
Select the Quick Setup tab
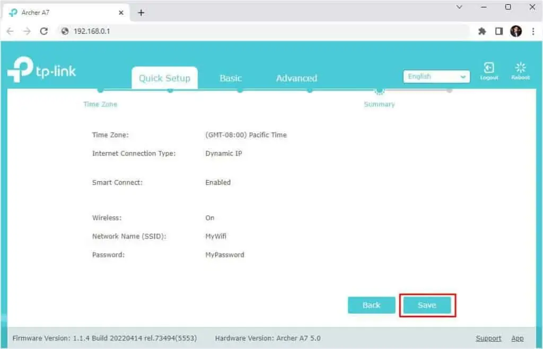coord(164,78)
